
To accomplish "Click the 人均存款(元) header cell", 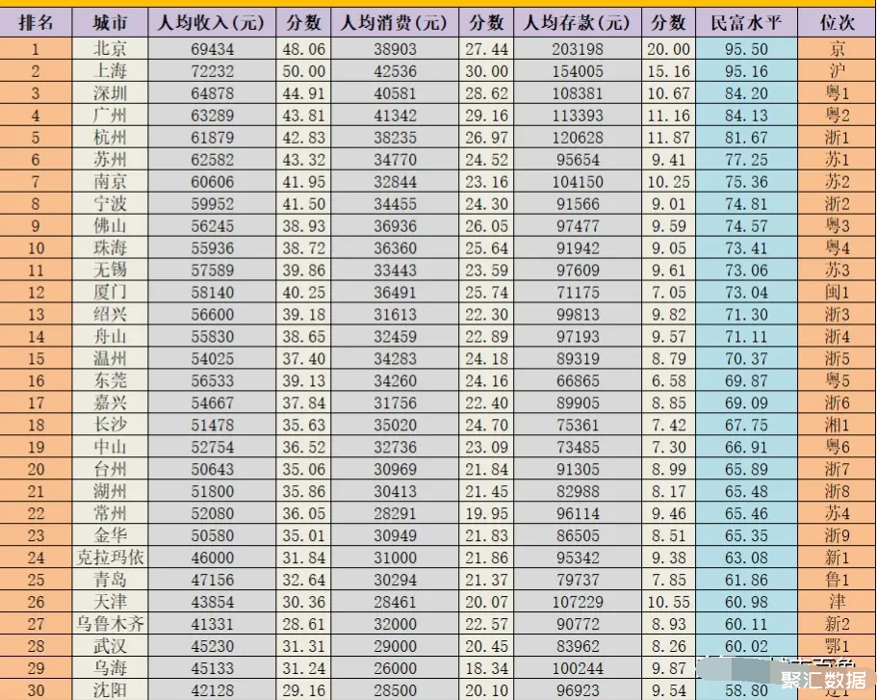I will coord(578,23).
